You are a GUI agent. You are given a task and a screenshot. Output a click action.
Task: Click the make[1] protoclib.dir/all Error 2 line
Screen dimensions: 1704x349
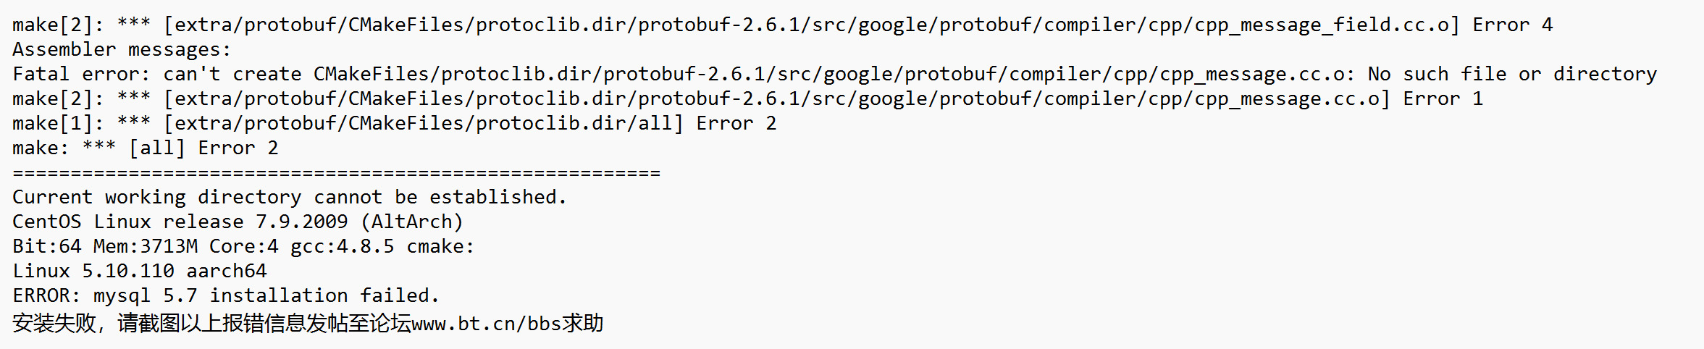tap(395, 124)
